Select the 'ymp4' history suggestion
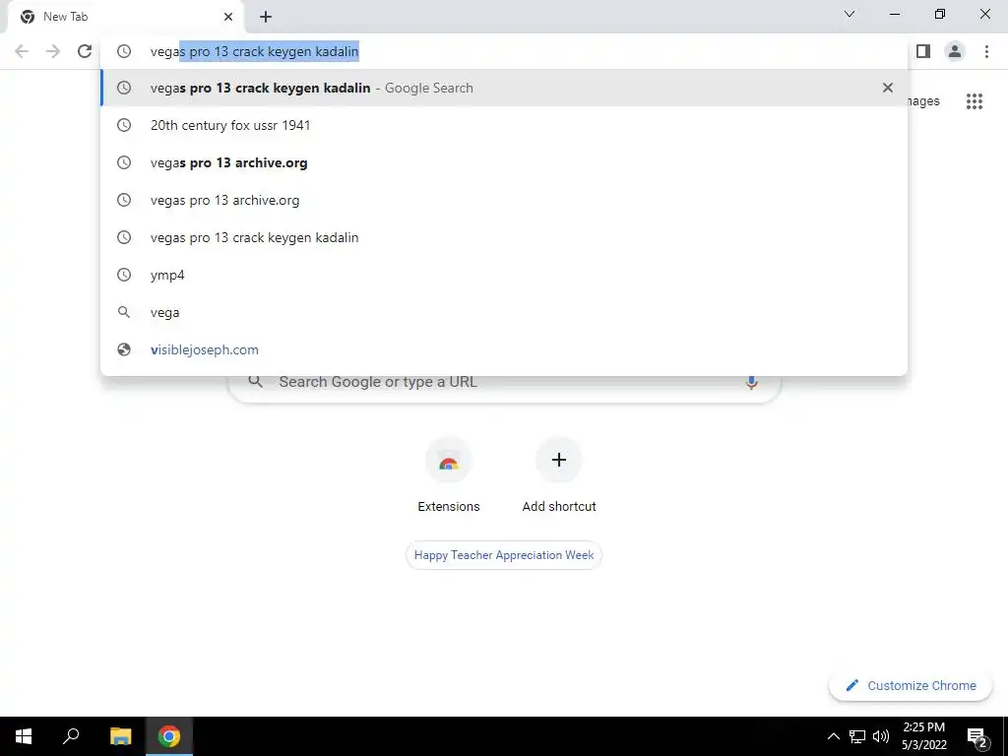 pos(504,275)
